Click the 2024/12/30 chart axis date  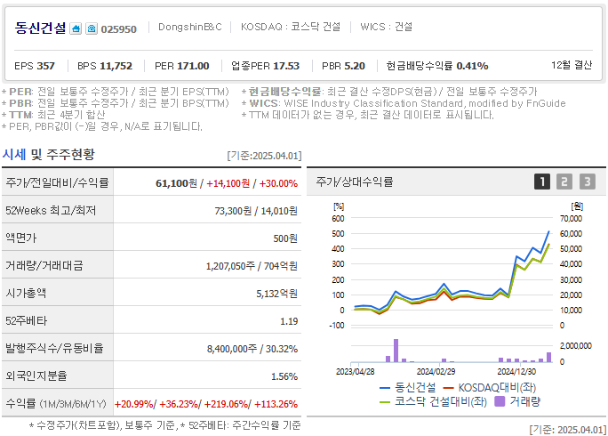(516, 372)
